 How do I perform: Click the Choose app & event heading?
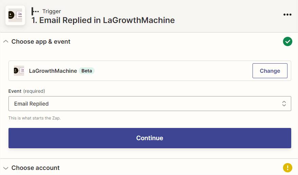pyautogui.click(x=41, y=42)
